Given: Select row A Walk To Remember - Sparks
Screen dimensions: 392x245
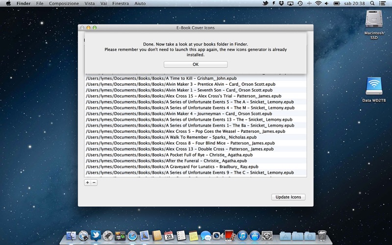Looking at the screenshot, I should click(x=196, y=137).
